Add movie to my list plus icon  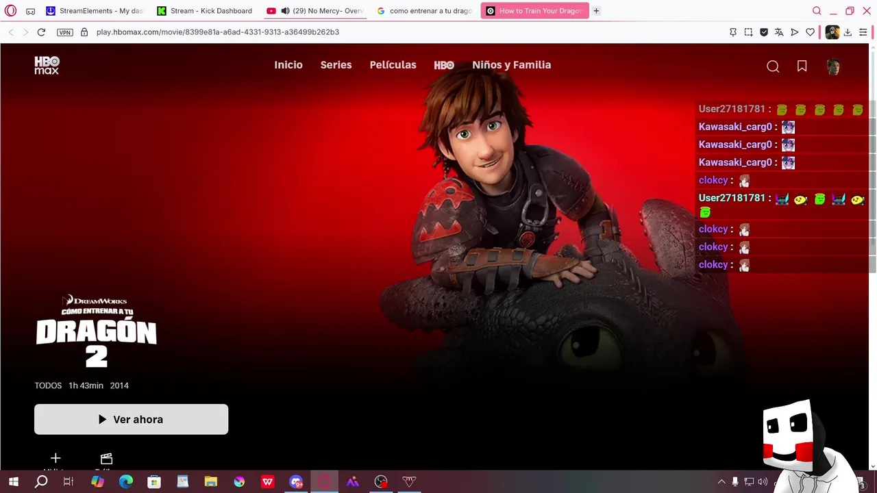click(x=55, y=458)
